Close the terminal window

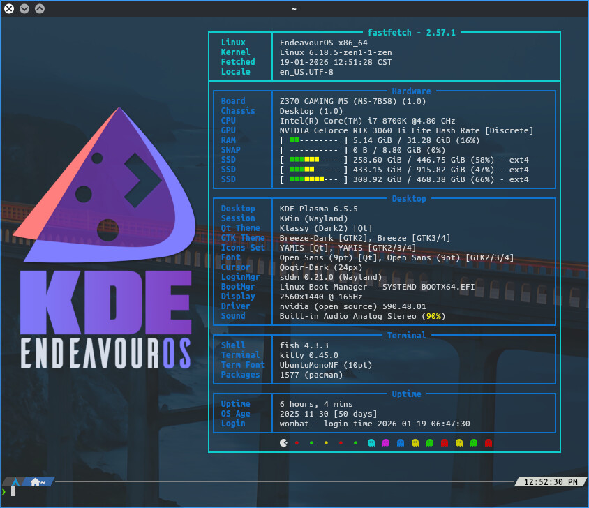pyautogui.click(x=9, y=8)
